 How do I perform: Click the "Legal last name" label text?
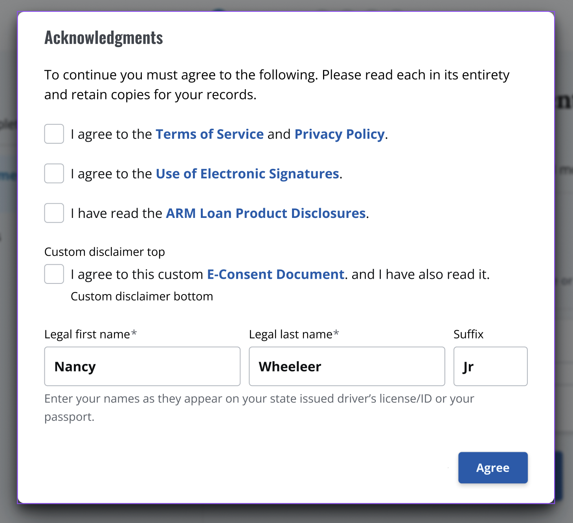[x=291, y=335]
